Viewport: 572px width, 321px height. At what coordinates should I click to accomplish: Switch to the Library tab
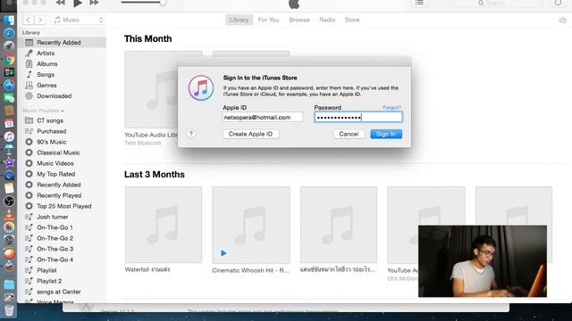coord(239,20)
